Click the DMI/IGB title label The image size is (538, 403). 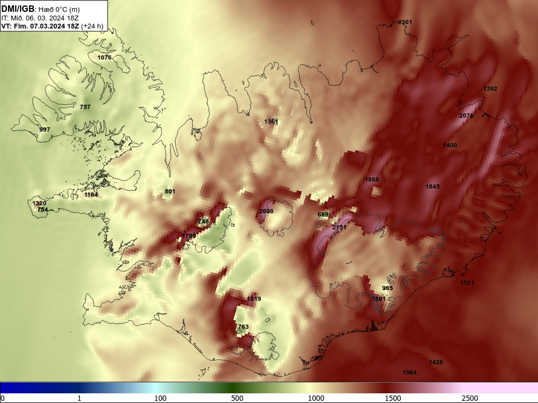pyautogui.click(x=18, y=9)
